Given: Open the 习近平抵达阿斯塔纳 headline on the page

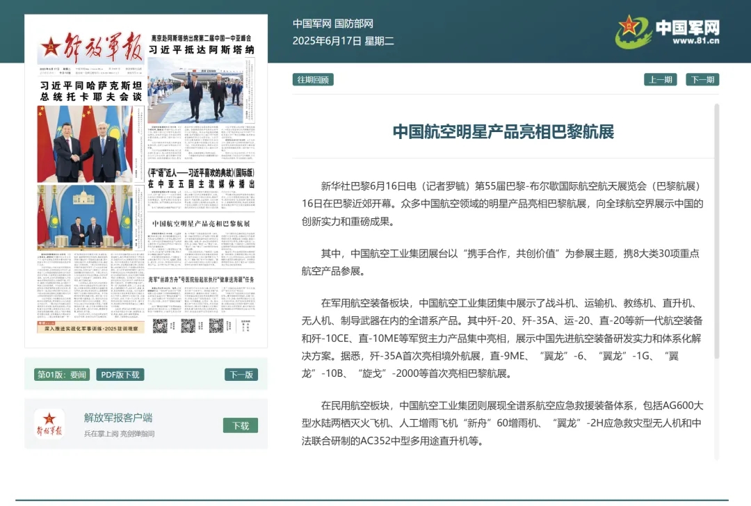Looking at the screenshot, I should pyautogui.click(x=201, y=50).
